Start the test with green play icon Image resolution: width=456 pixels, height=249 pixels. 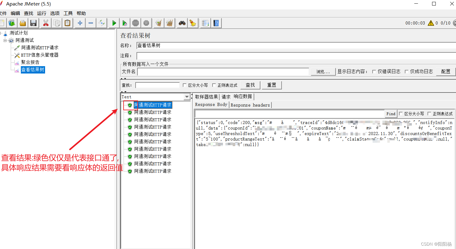114,23
